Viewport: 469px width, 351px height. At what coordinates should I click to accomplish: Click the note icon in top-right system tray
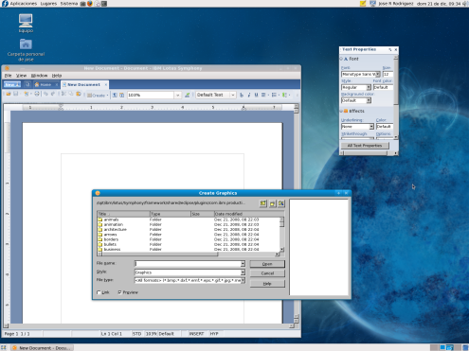(363, 4)
